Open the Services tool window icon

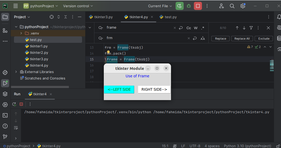5,104
